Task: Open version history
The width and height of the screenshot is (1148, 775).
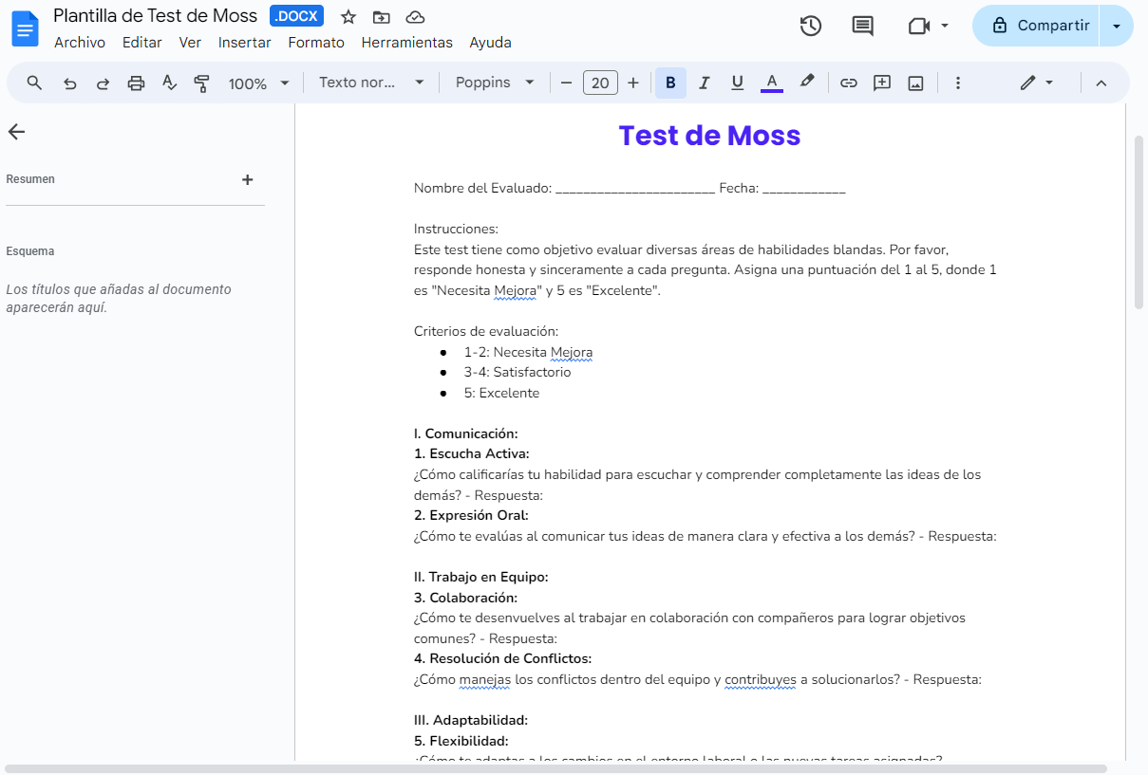Action: [810, 26]
